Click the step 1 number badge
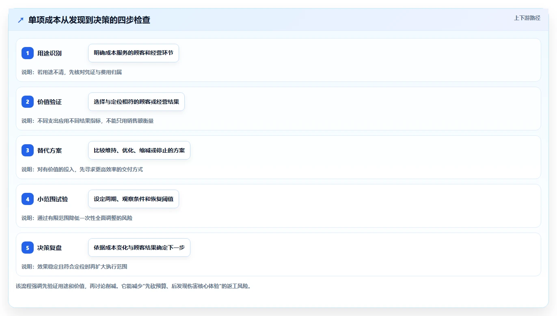 (x=28, y=53)
